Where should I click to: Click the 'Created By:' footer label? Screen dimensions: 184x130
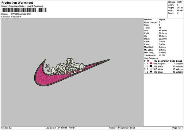[x=6, y=128]
